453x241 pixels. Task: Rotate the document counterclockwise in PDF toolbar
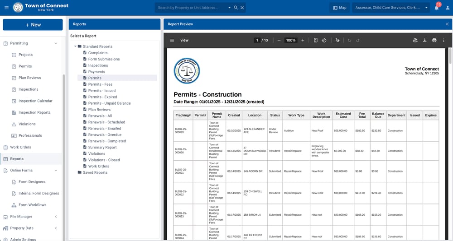click(324, 40)
